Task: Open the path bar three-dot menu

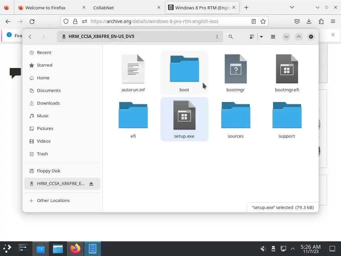Action: [217, 37]
